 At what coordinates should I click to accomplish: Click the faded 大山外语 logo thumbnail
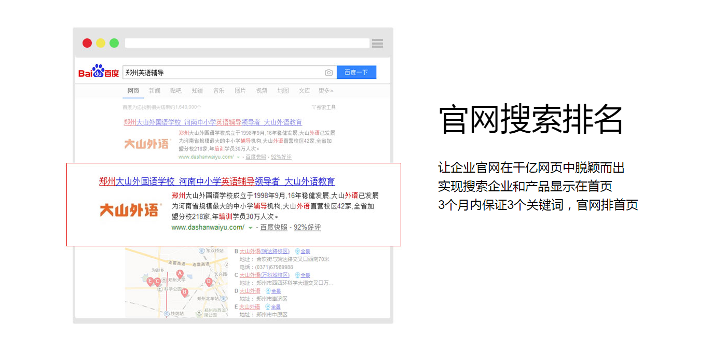coord(147,144)
